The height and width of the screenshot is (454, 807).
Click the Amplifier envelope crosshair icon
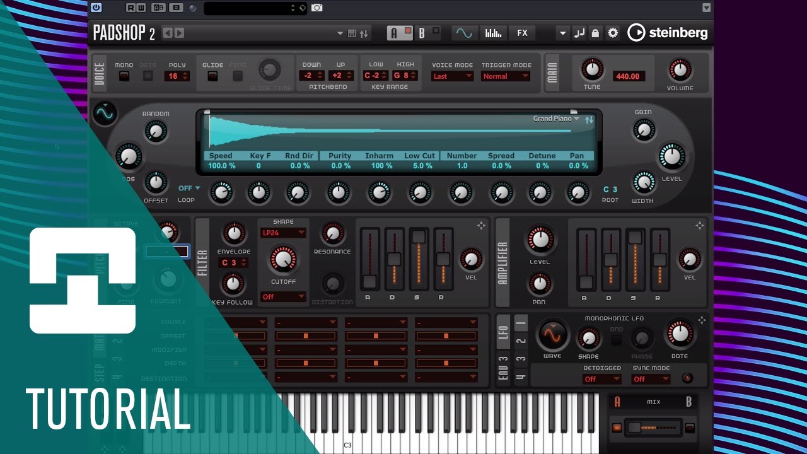[x=699, y=225]
